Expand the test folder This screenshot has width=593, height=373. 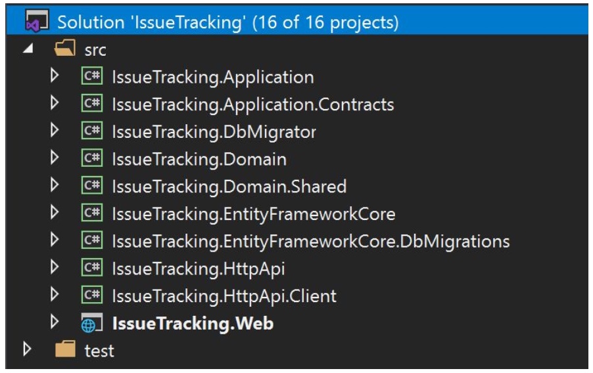click(26, 349)
